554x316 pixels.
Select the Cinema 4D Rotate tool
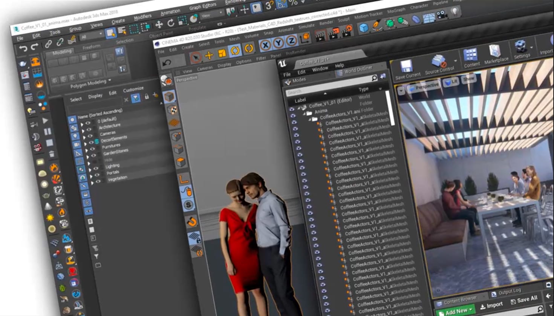235,50
